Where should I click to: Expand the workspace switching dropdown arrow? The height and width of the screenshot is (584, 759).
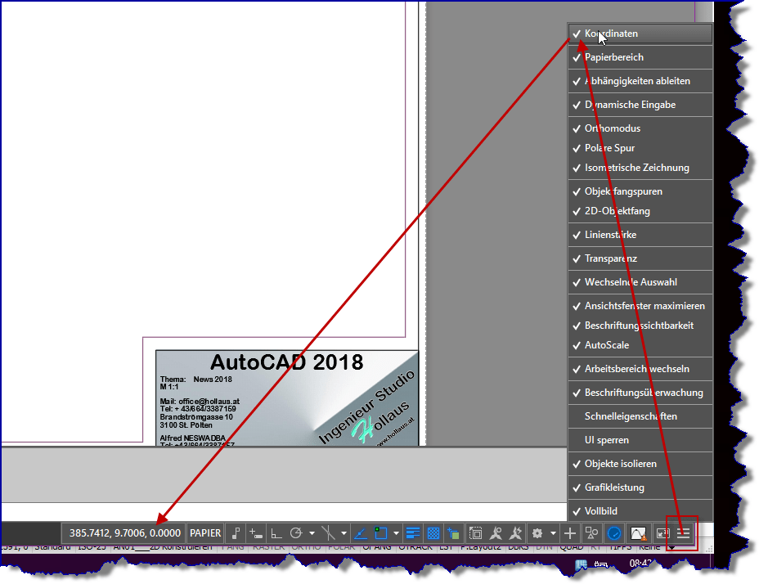tap(553, 533)
